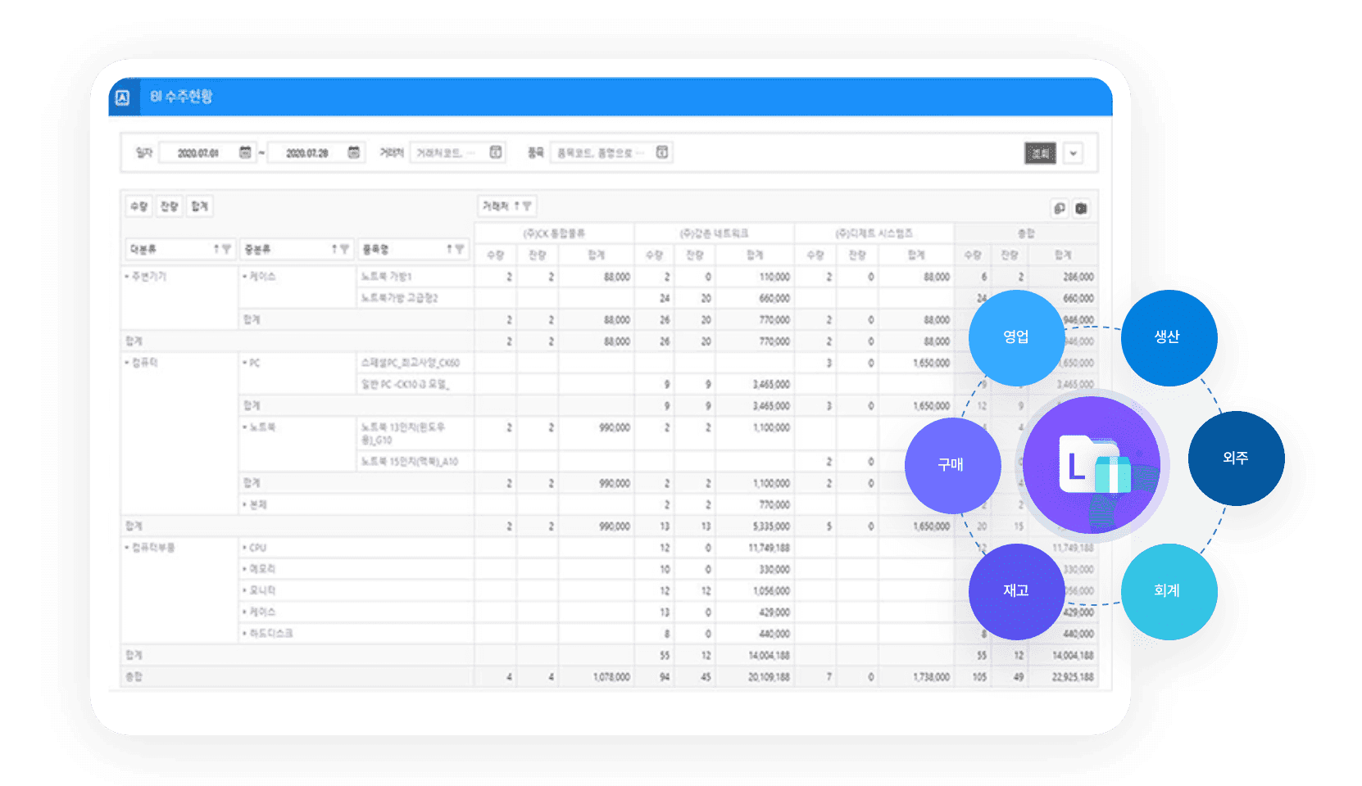Collapse the PC subcategory row

tap(245, 363)
